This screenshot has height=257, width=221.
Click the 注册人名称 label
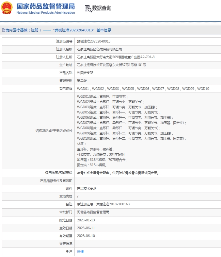coord(64,49)
